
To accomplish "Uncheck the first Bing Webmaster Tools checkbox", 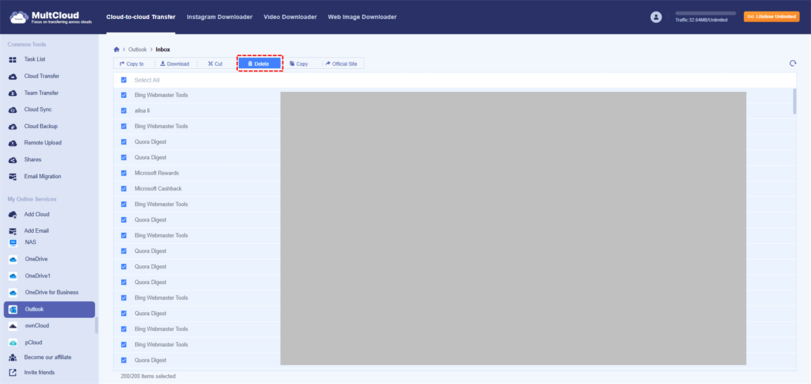I will [124, 95].
